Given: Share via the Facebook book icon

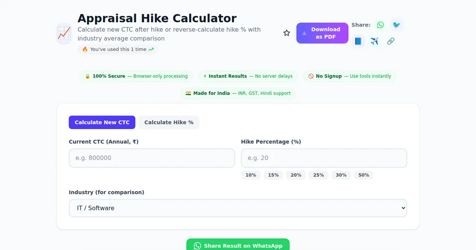Looking at the screenshot, I should click(358, 41).
